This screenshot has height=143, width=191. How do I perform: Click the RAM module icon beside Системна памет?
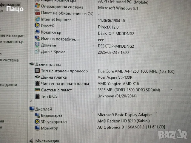[37, 90]
